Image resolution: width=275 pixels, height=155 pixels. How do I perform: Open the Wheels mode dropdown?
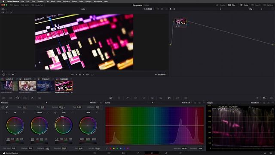click(94, 103)
